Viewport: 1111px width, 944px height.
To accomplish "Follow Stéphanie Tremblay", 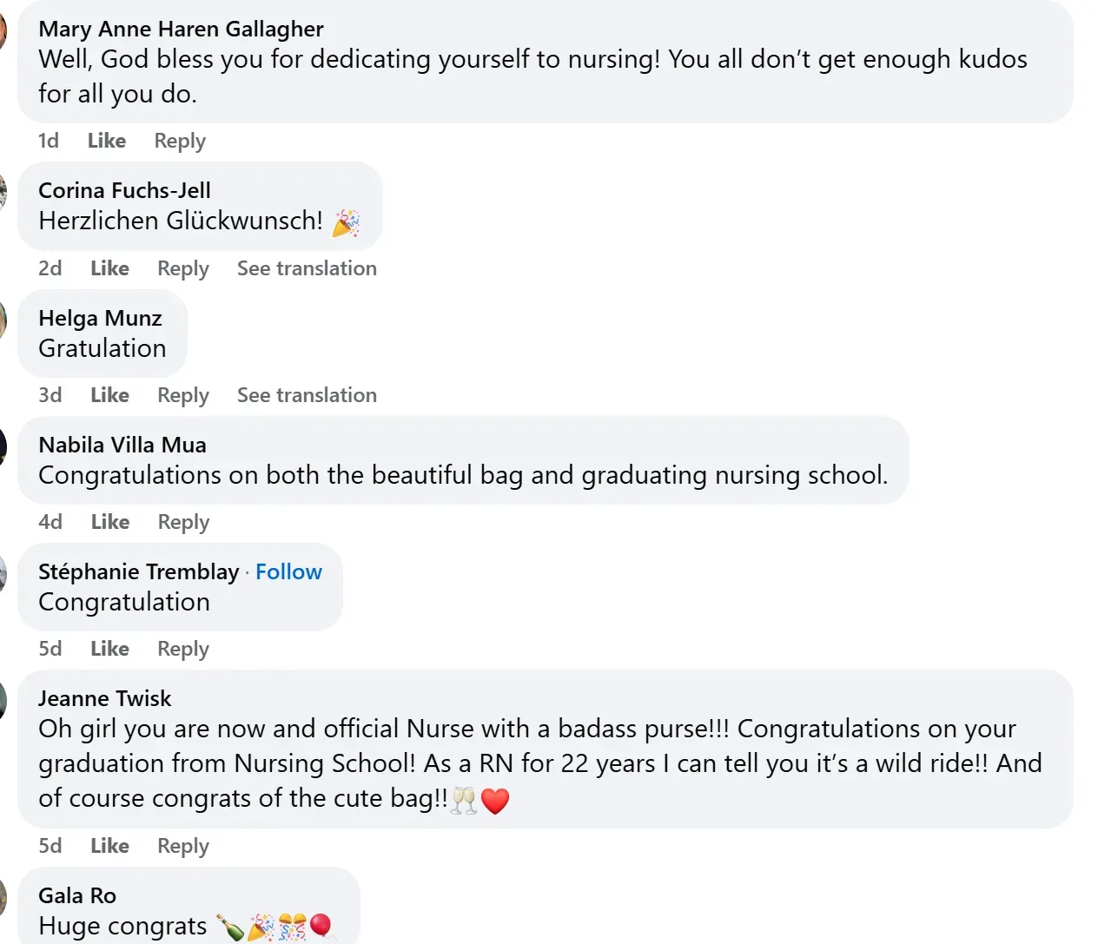I will pos(288,571).
